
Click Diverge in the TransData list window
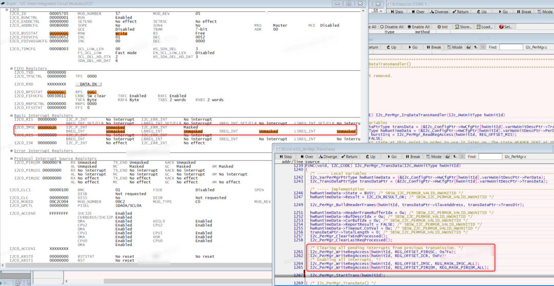pyautogui.click(x=327, y=156)
